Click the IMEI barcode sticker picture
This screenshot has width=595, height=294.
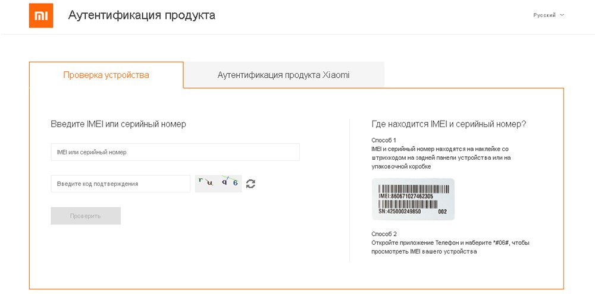click(413, 200)
